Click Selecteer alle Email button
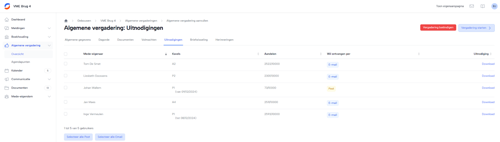Viewport: 500px width, 142px height. point(110,137)
